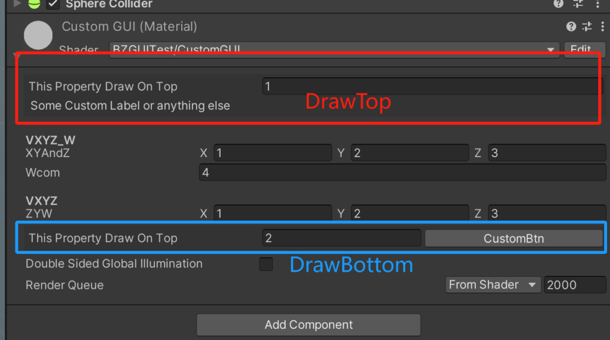Screen dimensions: 610x340
Task: Open Sphere Collider help reference icon
Action: tap(558, 4)
